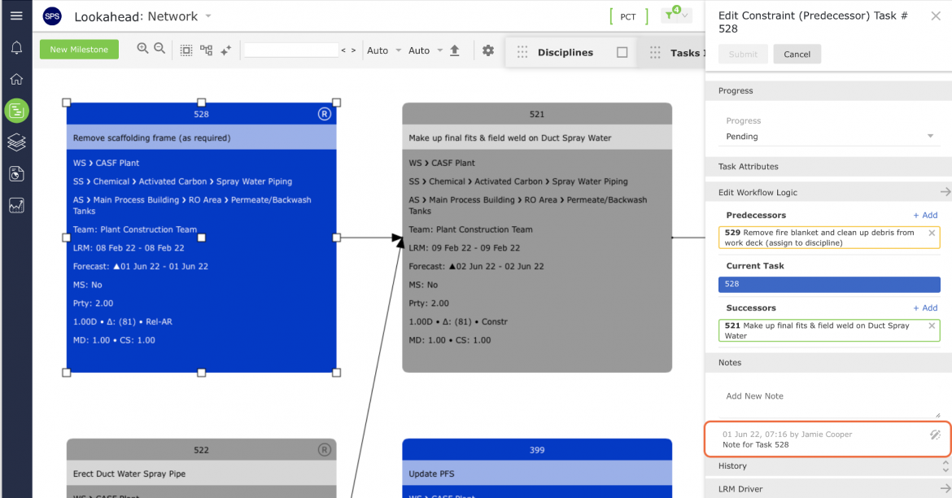Click the Tasks panel label
This screenshot has width=952, height=498.
pyautogui.click(x=686, y=53)
